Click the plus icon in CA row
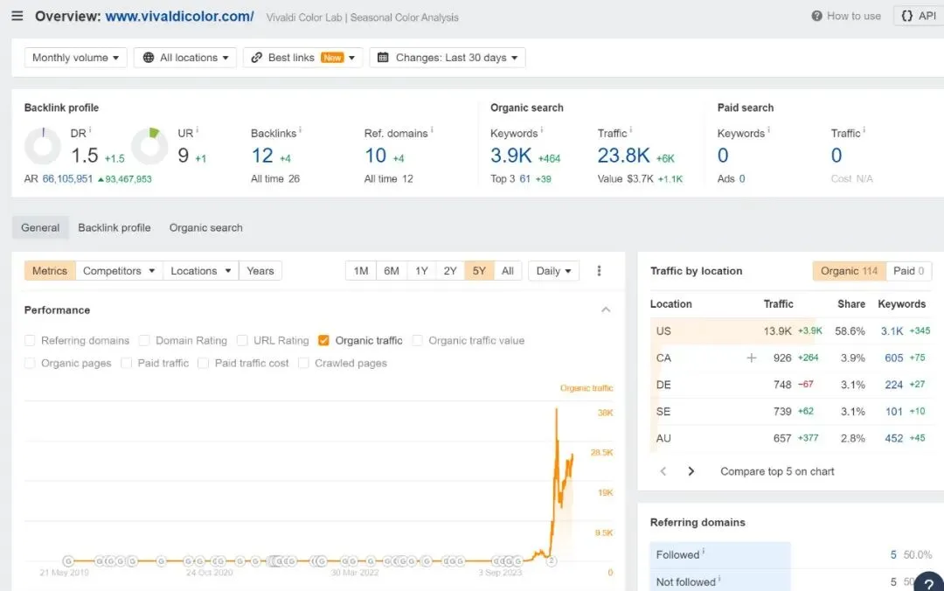The image size is (944, 591). click(752, 358)
